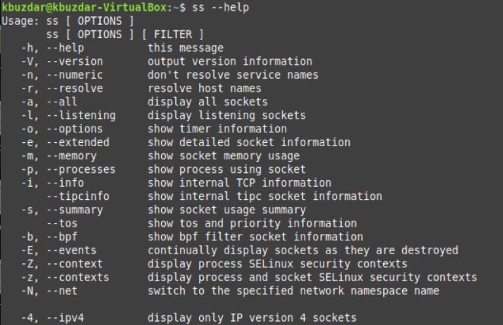Click the '--help' option line
The width and height of the screenshot is (503, 325).
[122, 48]
